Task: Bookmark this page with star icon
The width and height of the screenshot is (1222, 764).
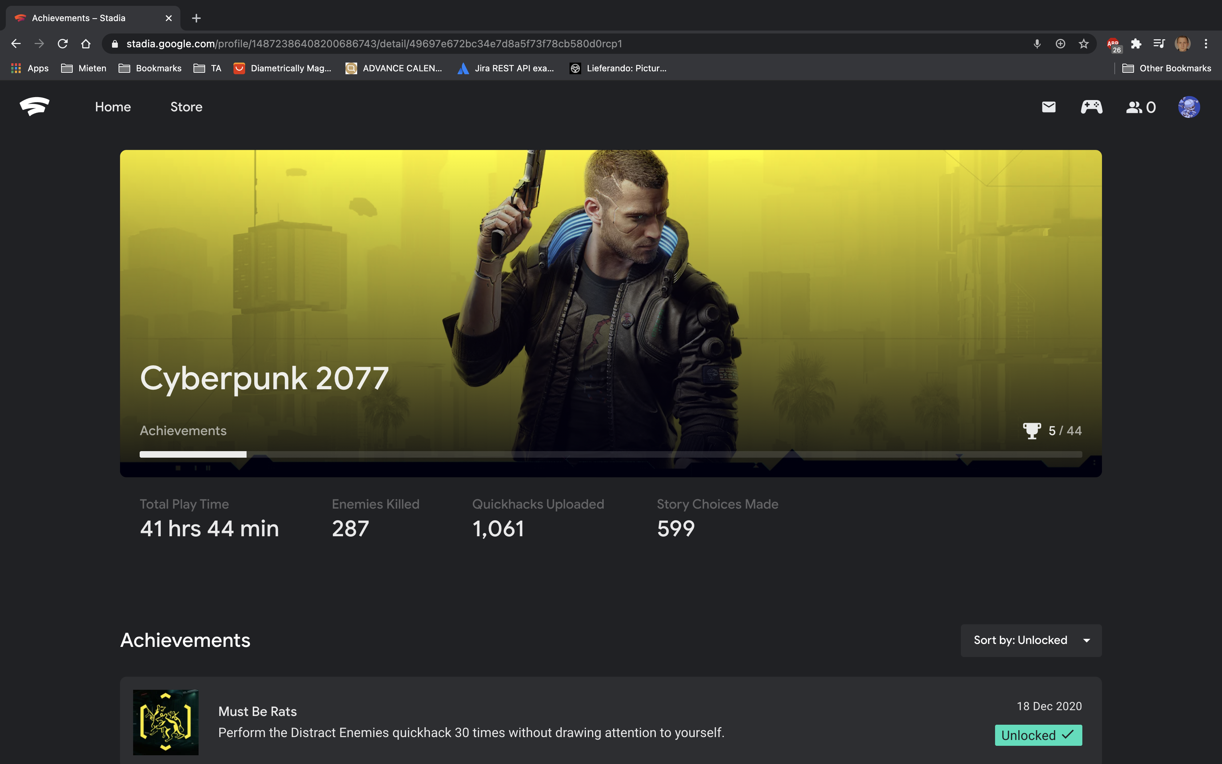Action: point(1084,44)
